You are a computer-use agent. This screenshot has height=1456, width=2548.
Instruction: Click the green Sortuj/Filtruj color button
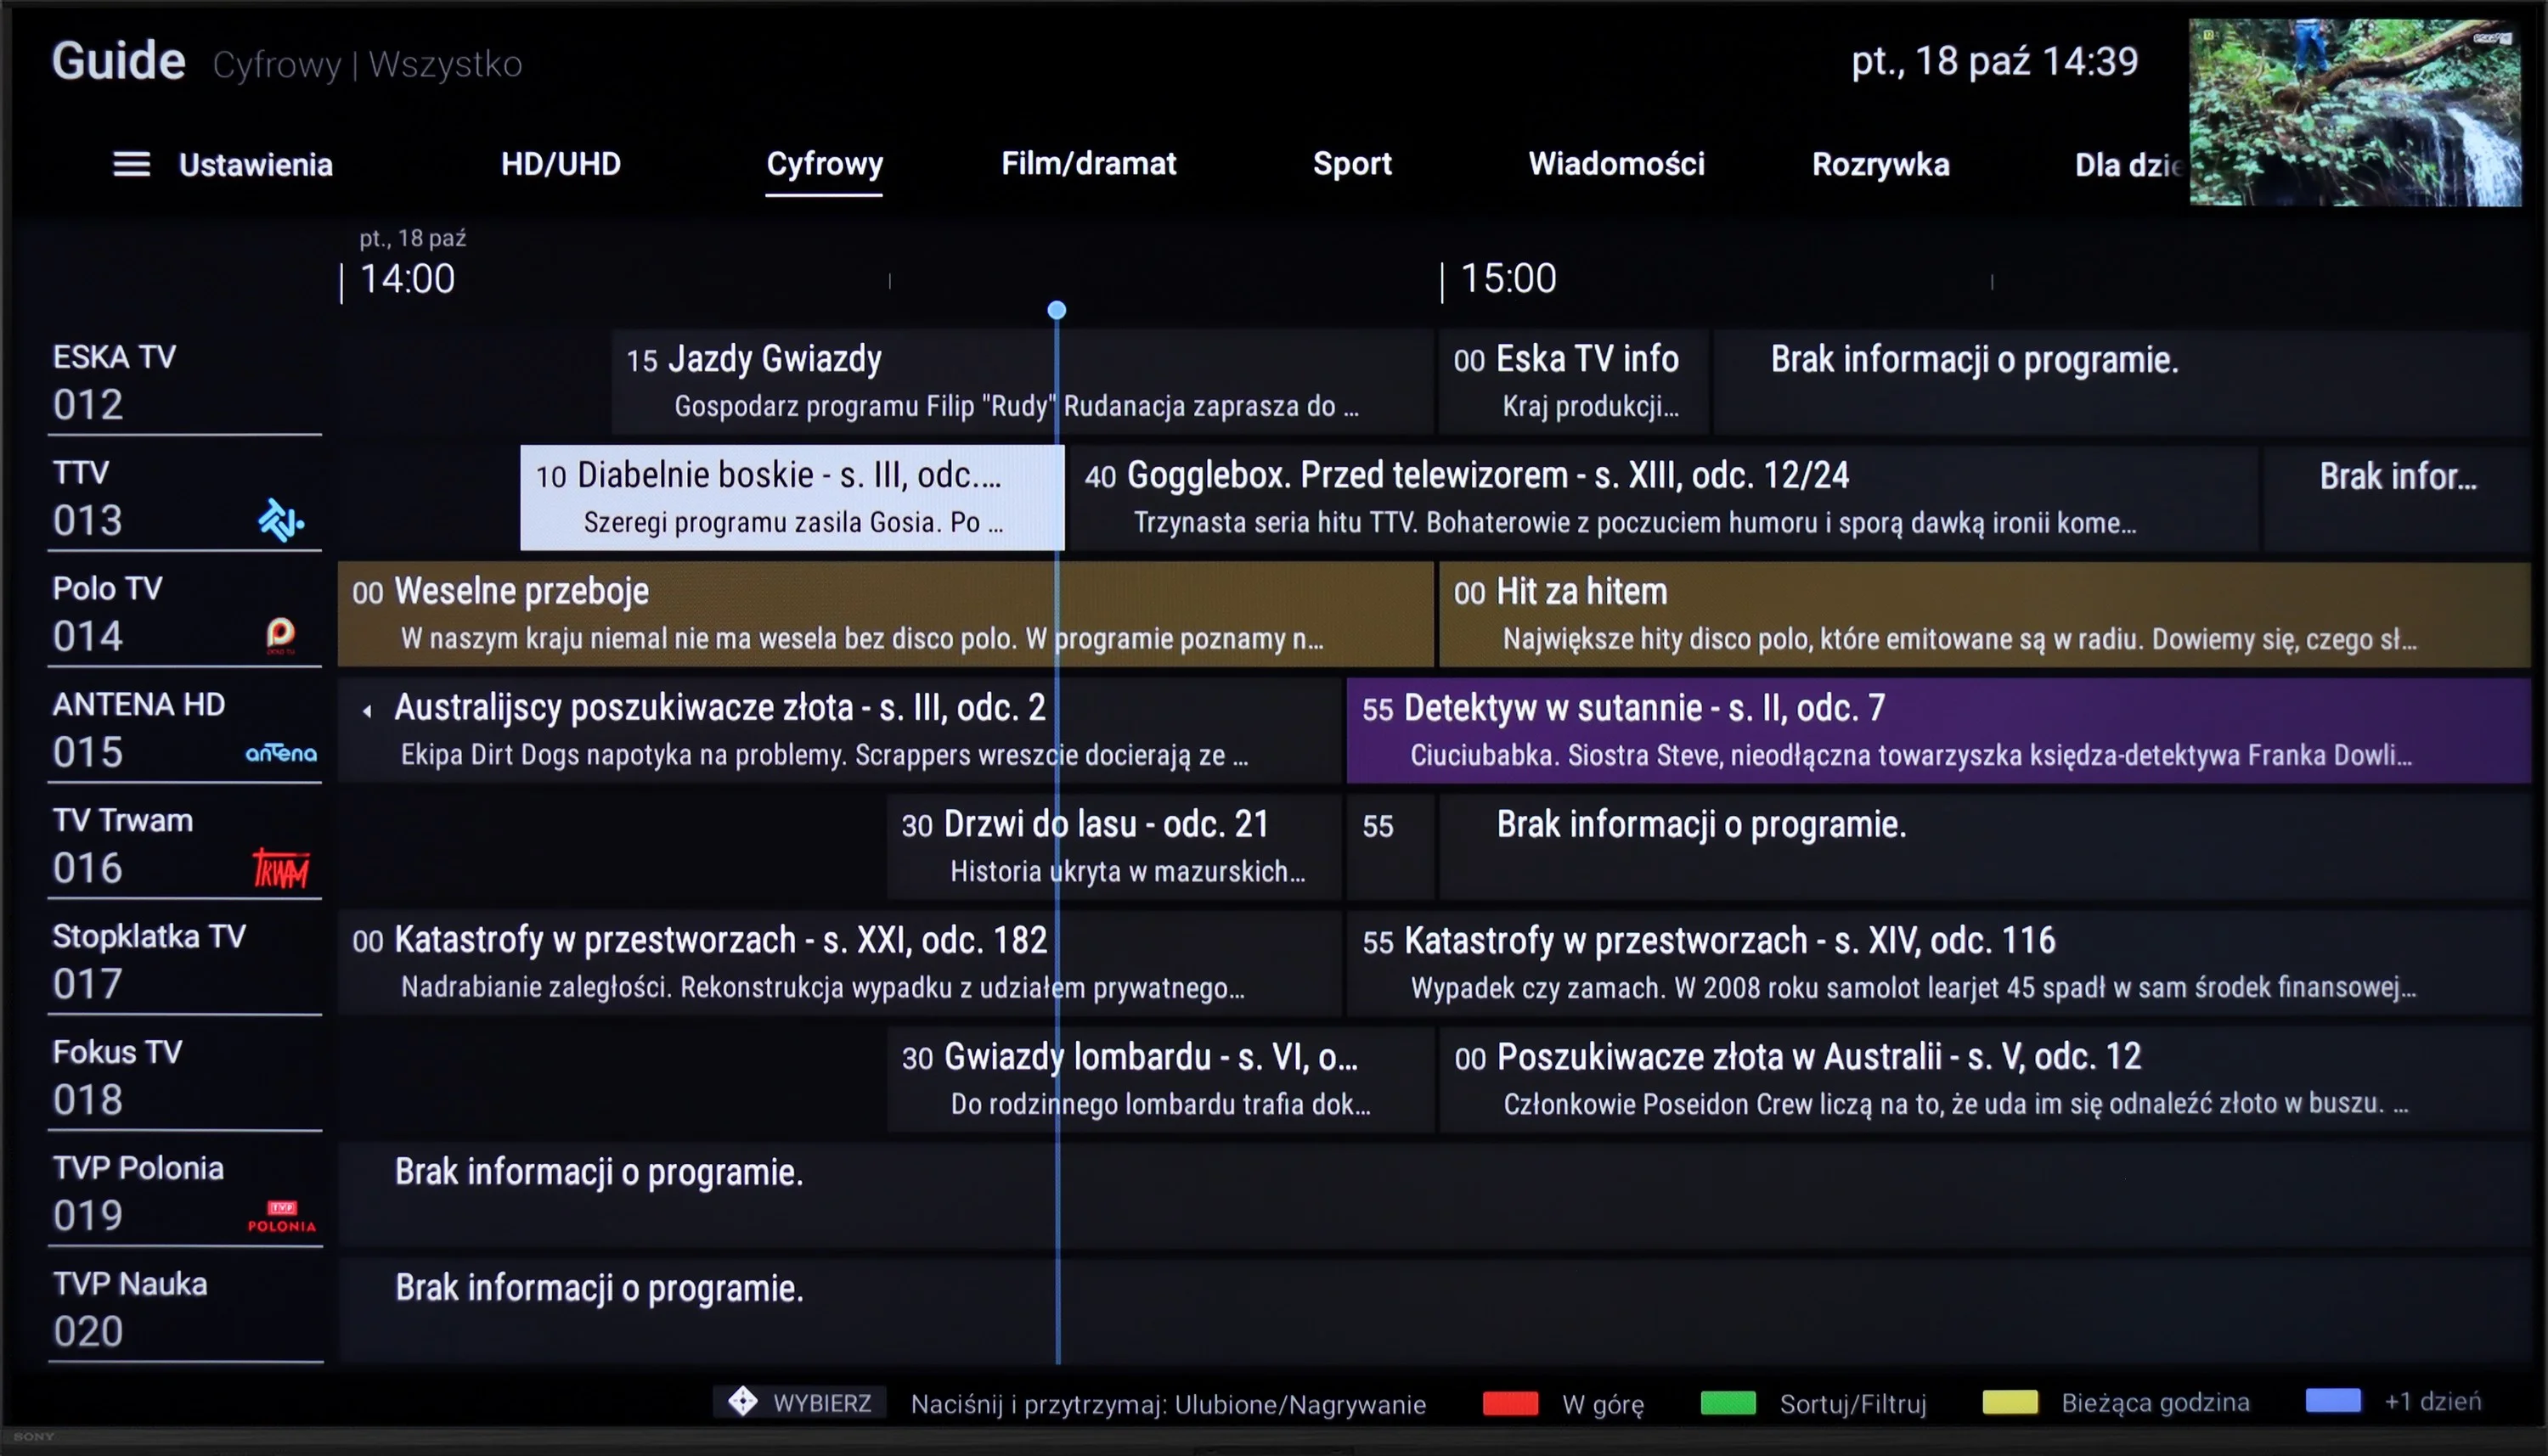1728,1402
